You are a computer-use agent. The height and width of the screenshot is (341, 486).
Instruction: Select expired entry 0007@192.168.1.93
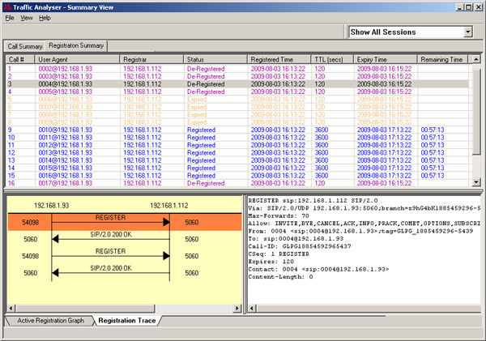(237, 107)
